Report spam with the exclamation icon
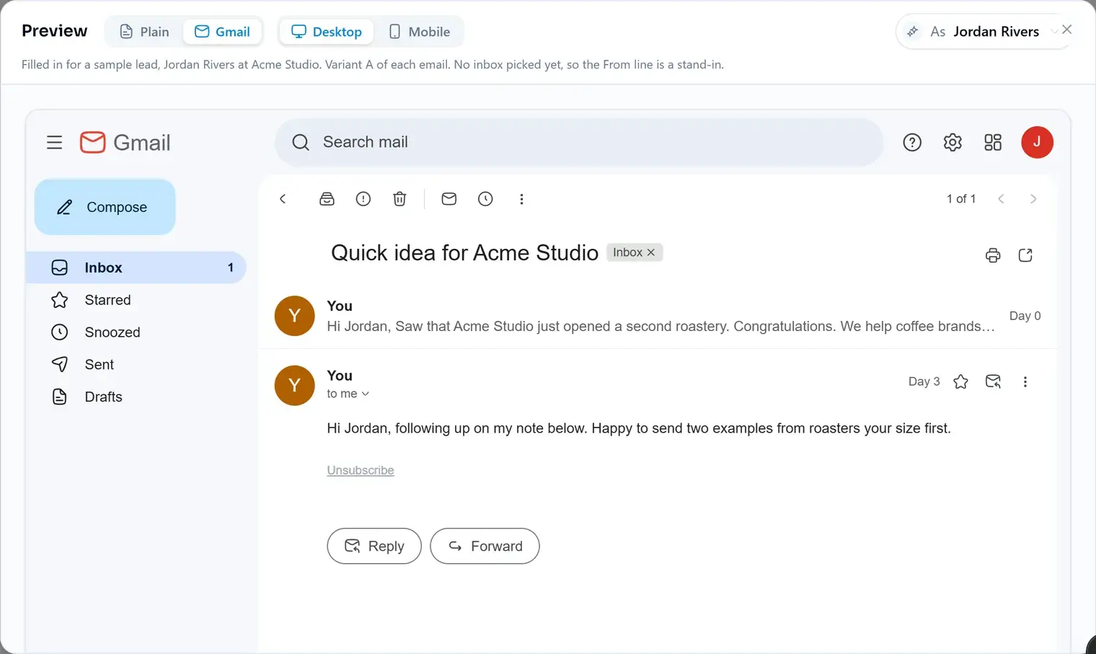 pos(363,199)
